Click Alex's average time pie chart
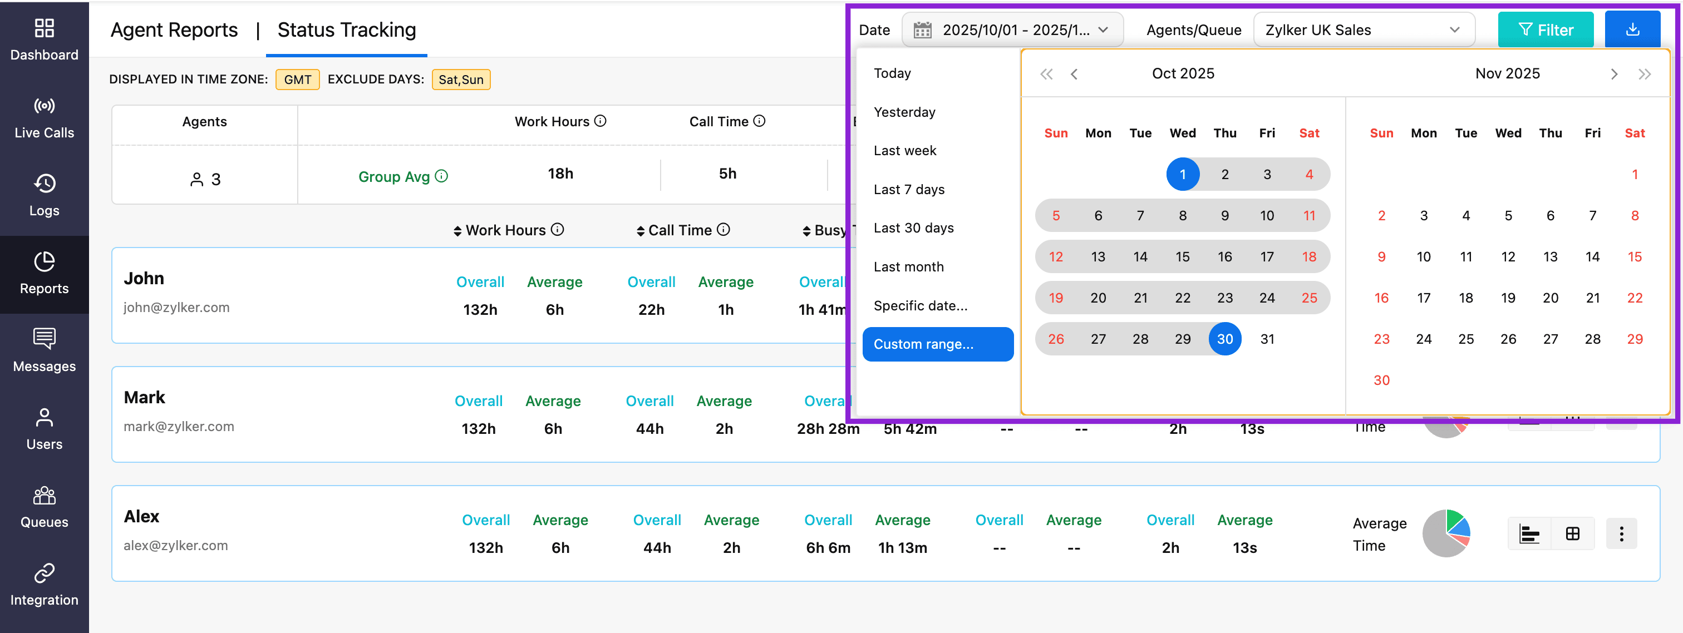Image resolution: width=1683 pixels, height=633 pixels. pyautogui.click(x=1446, y=533)
